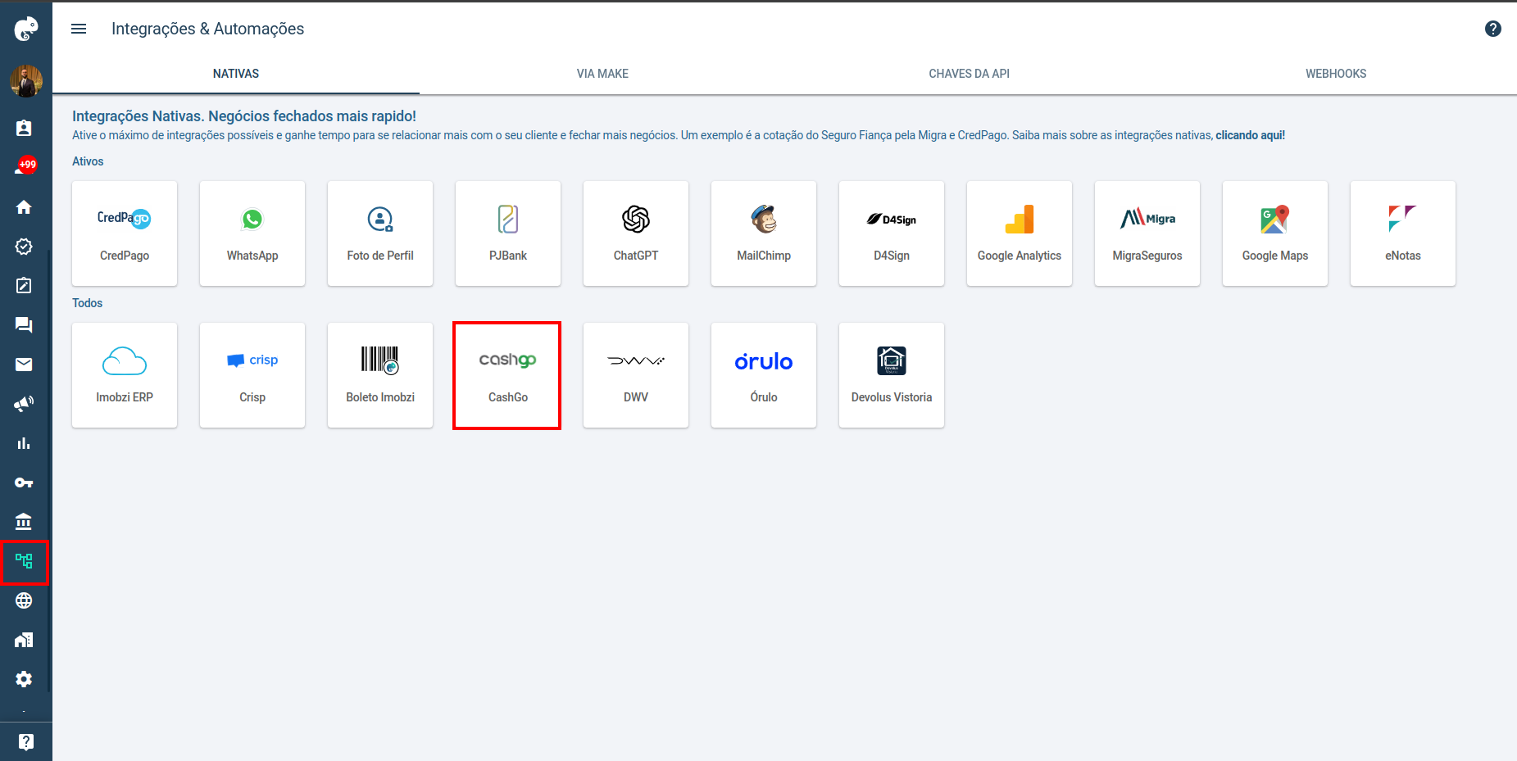Viewport: 1517px width, 761px height.
Task: Open the user profile avatar
Action: 25,81
